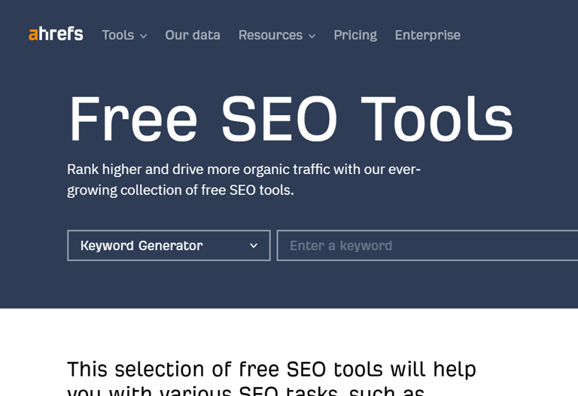
Task: Focus the Enter a keyword field
Action: point(427,245)
